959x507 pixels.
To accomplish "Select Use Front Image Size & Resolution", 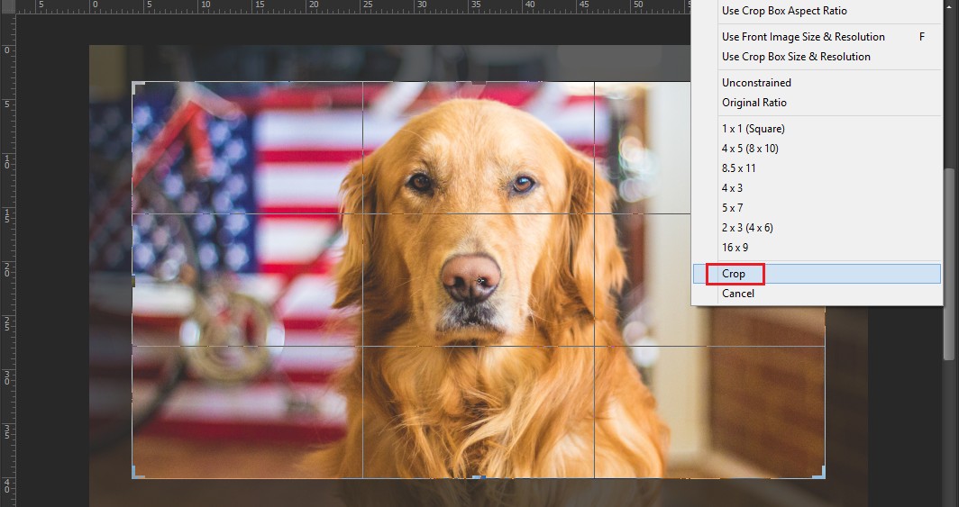I will [x=803, y=37].
